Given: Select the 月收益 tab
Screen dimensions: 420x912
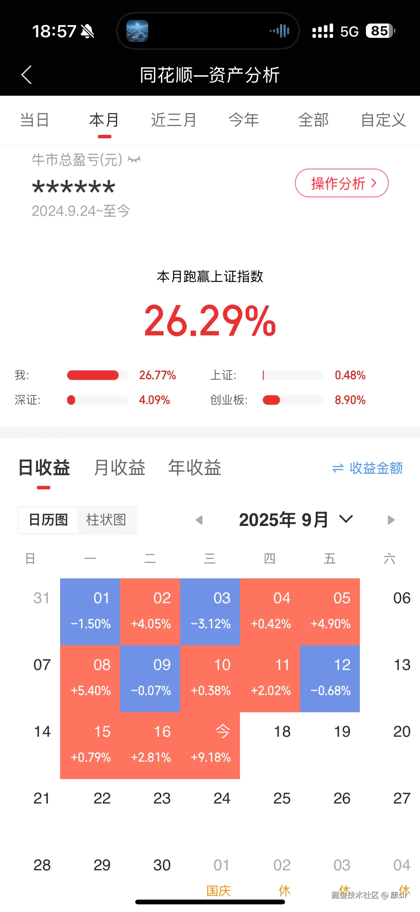Looking at the screenshot, I should 119,468.
